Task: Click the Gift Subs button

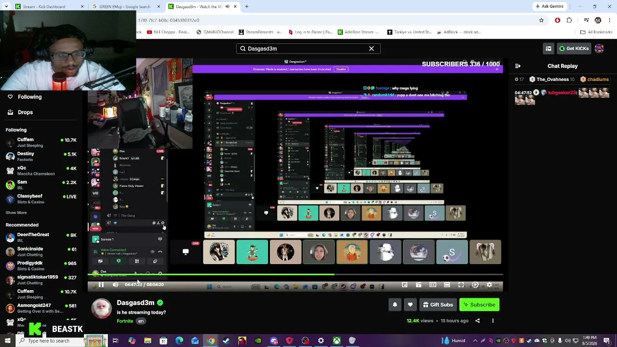Action: click(x=438, y=305)
